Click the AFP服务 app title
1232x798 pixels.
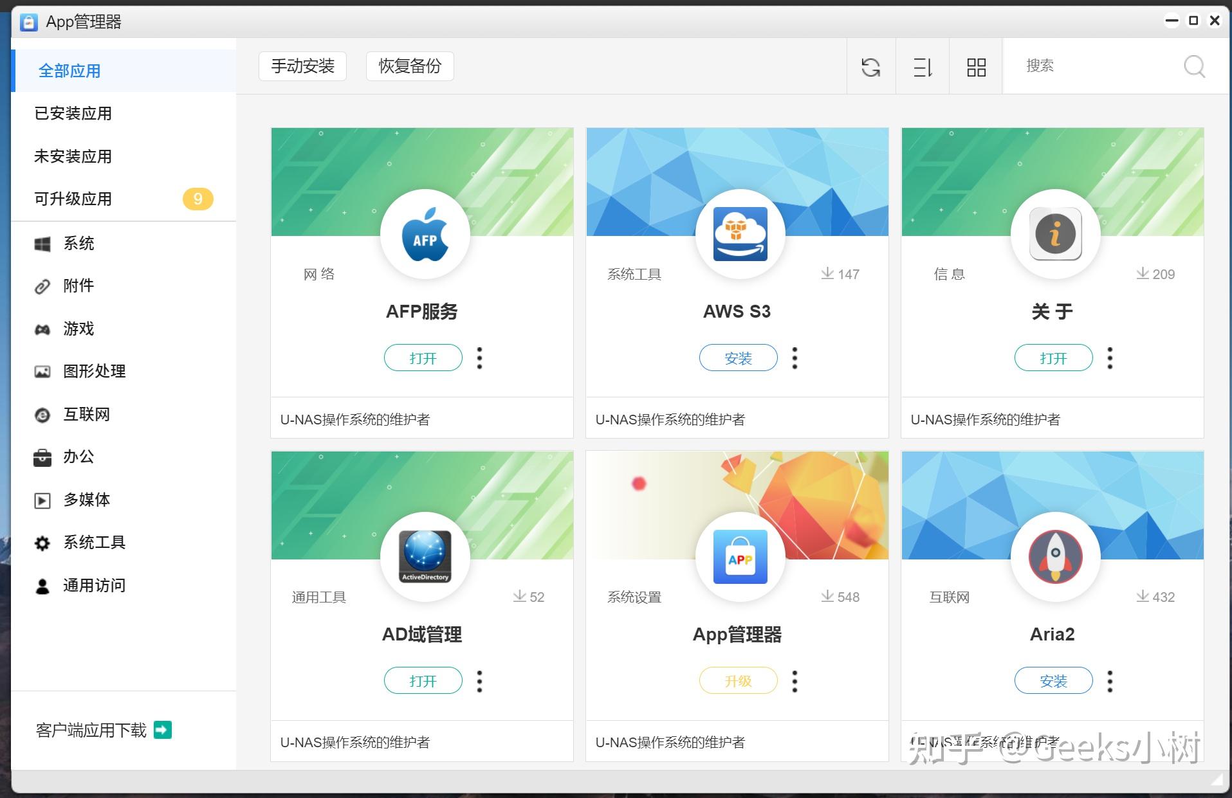point(422,311)
